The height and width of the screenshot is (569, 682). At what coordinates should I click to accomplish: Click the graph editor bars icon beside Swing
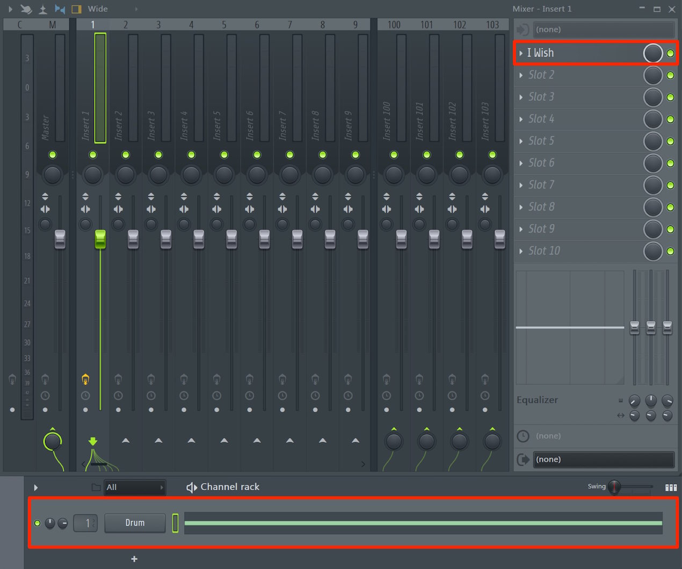pyautogui.click(x=671, y=487)
